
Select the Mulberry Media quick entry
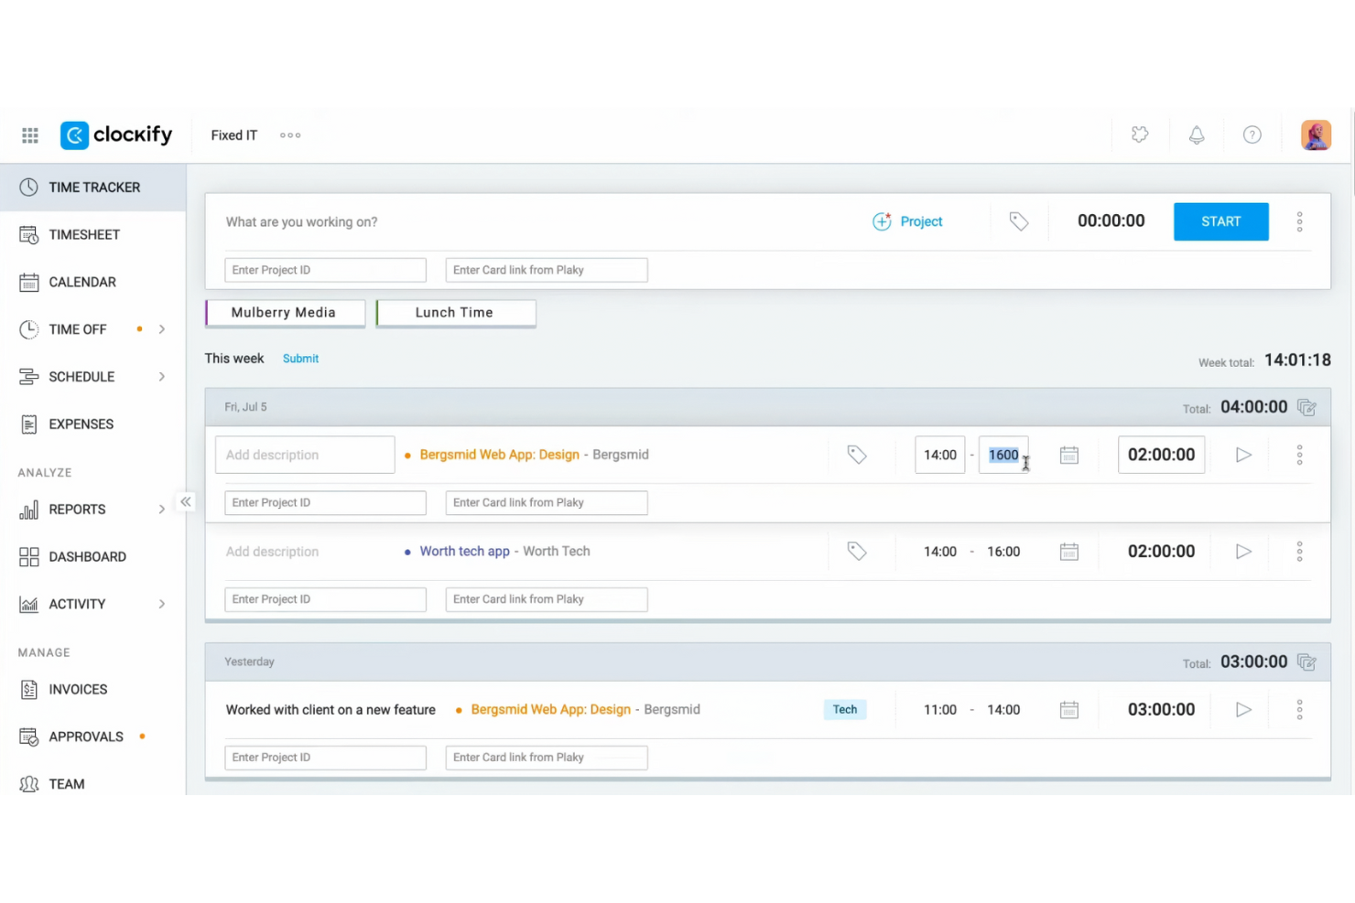(x=285, y=313)
